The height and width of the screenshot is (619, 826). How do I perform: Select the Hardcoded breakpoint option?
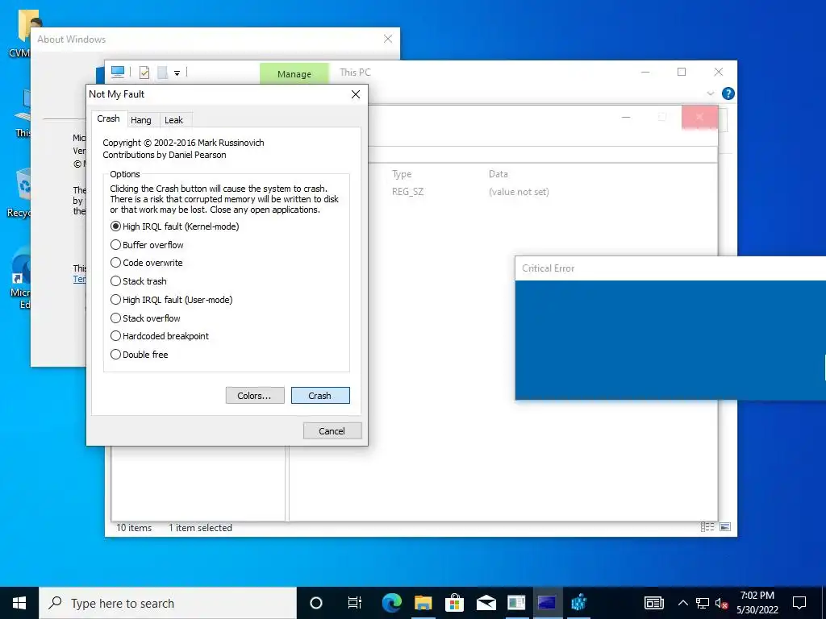tap(160, 336)
